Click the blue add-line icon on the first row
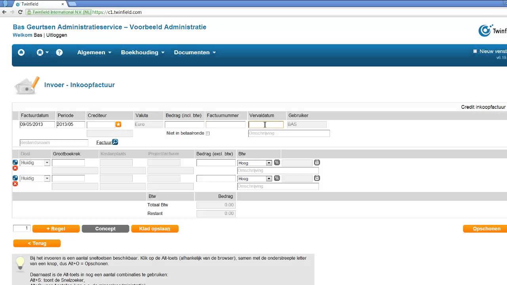This screenshot has width=507, height=285. pos(15,162)
